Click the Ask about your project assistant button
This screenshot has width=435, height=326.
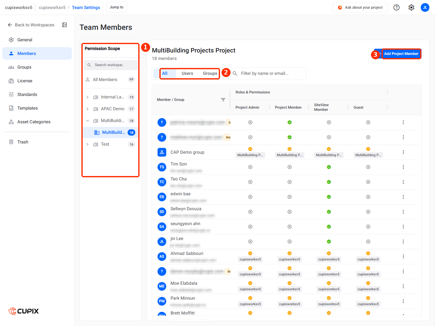(360, 7)
